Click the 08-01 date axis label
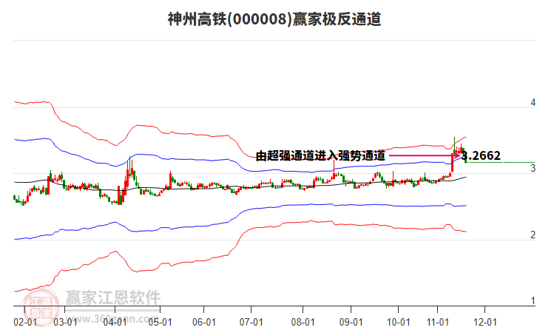The image size is (537, 333). tap(303, 323)
